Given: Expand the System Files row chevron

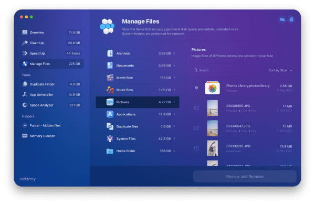Looking at the screenshot, I should pyautogui.click(x=174, y=138).
